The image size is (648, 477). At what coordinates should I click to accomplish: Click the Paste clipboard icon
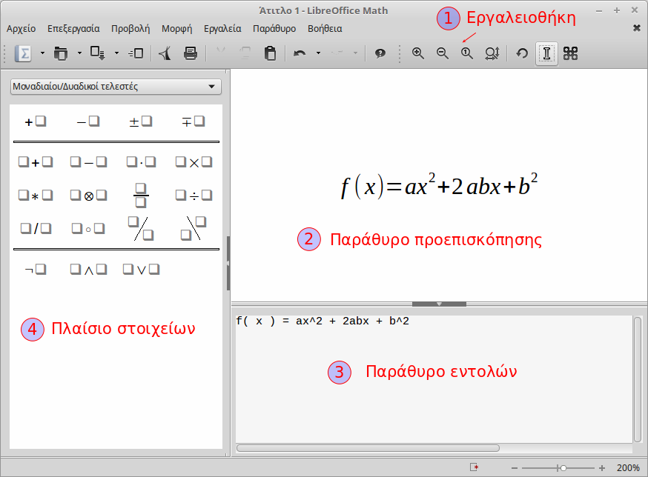pyautogui.click(x=271, y=53)
